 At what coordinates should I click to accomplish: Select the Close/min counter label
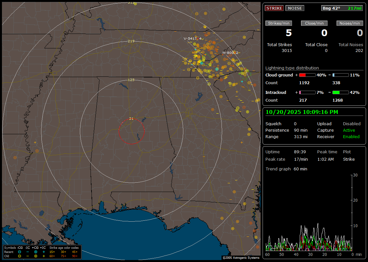[314, 23]
